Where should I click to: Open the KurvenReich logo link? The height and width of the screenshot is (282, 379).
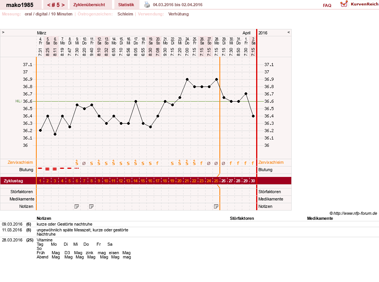(x=359, y=4)
